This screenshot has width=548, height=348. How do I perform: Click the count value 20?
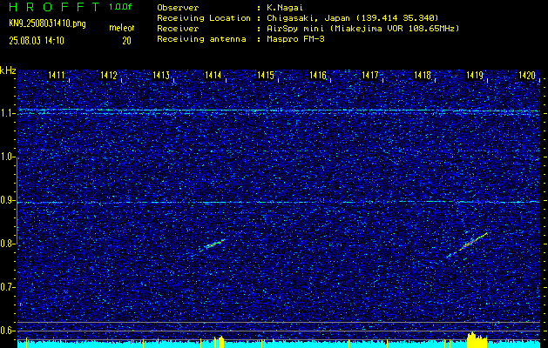(126, 41)
